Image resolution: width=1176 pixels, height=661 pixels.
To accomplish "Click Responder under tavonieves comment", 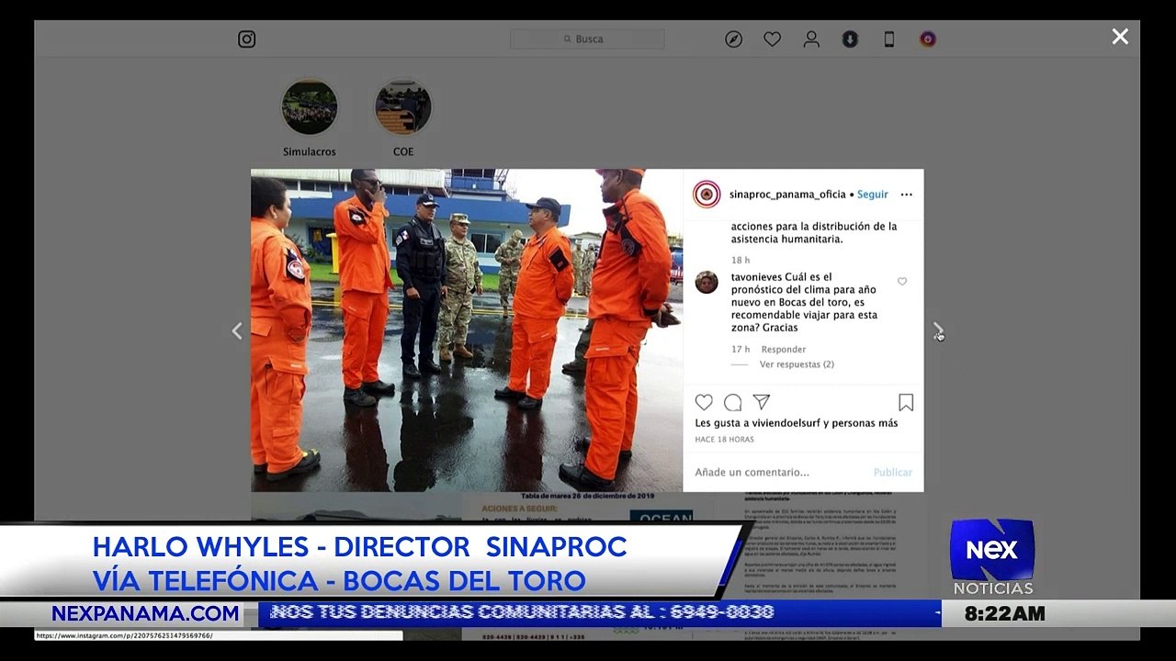I will pyautogui.click(x=784, y=349).
